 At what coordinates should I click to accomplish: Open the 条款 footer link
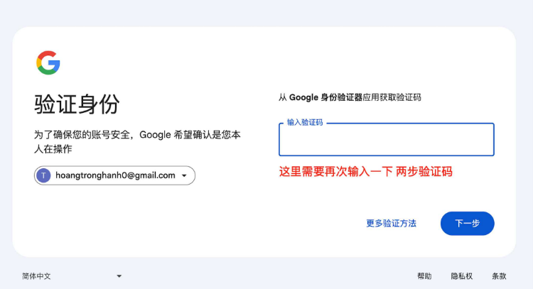pos(499,276)
